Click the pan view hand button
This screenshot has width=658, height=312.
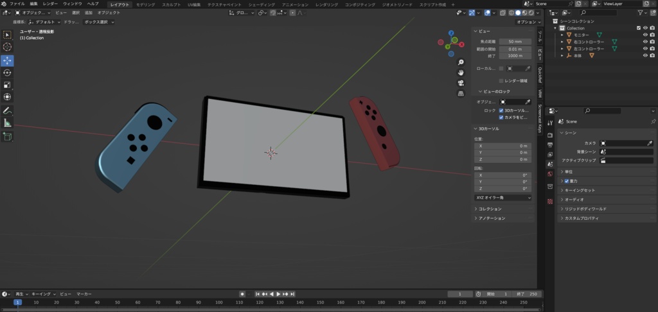[x=461, y=73]
